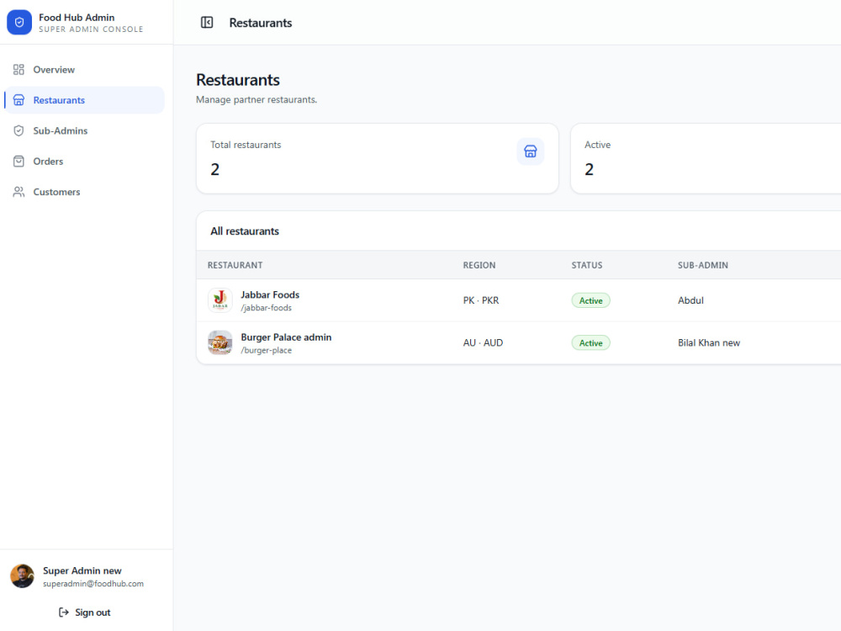The image size is (841, 631).
Task: Open the Overview menu item
Action: 84,70
